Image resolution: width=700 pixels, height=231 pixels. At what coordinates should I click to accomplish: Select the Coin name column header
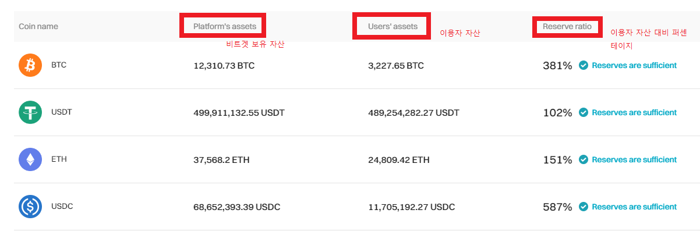38,26
